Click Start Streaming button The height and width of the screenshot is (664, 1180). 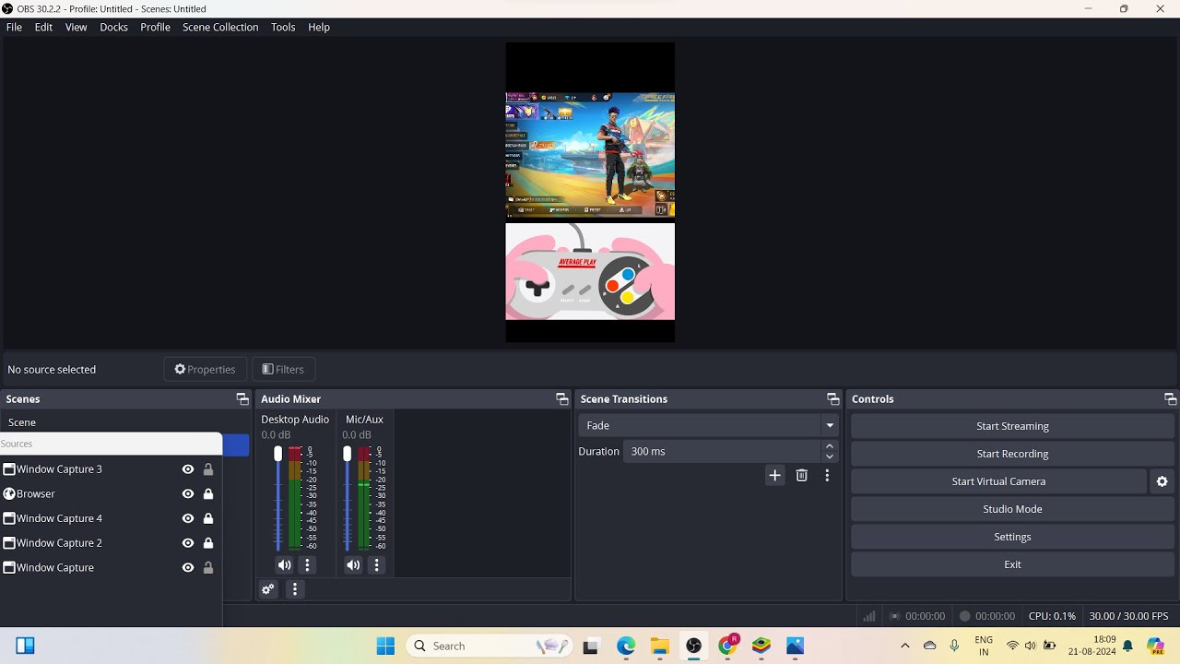(x=1012, y=426)
